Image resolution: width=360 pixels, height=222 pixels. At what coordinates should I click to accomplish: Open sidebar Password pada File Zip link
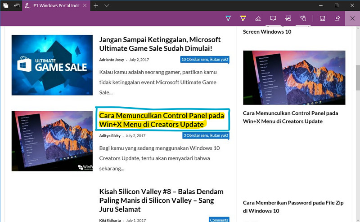click(293, 207)
